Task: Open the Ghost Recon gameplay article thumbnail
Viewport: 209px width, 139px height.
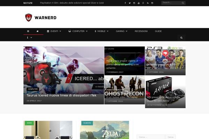Action: [x=124, y=90]
